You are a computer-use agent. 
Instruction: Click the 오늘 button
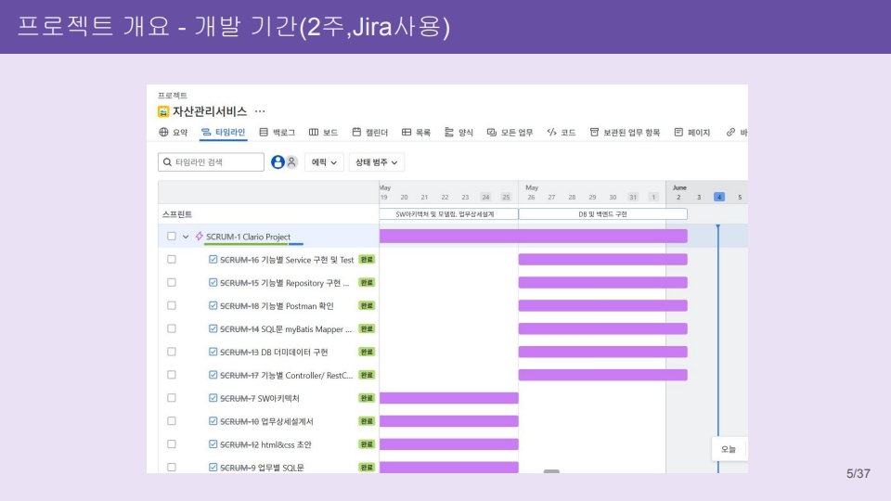point(729,449)
